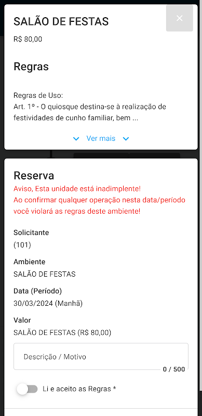The height and width of the screenshot is (416, 202).
Task: Click the Ambiente value SALÃO DE FESTAS
Action: point(45,274)
